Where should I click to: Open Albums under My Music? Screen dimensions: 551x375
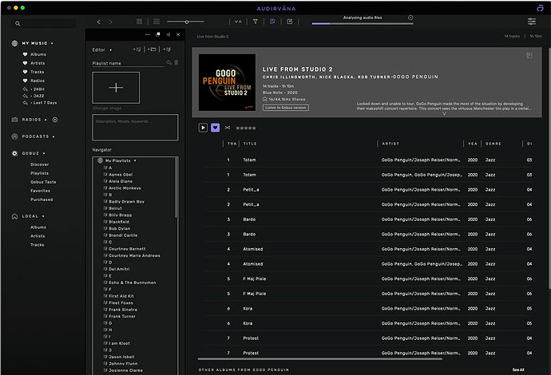click(x=38, y=54)
